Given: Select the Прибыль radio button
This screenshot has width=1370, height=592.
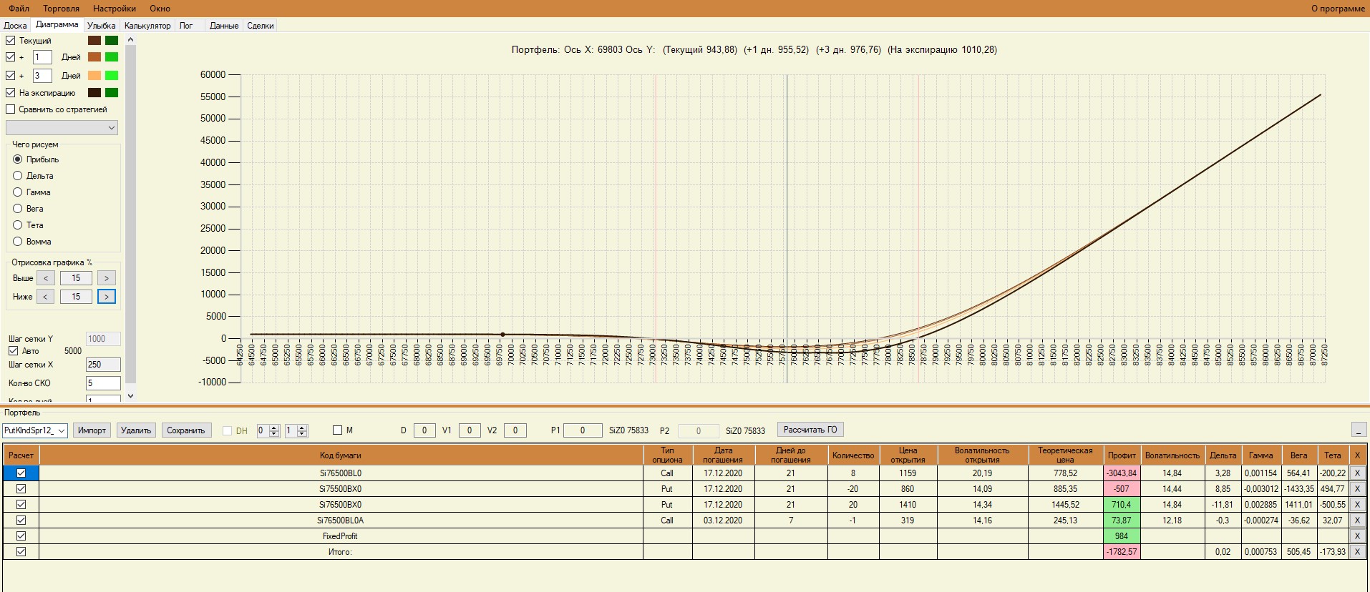Looking at the screenshot, I should 18,159.
